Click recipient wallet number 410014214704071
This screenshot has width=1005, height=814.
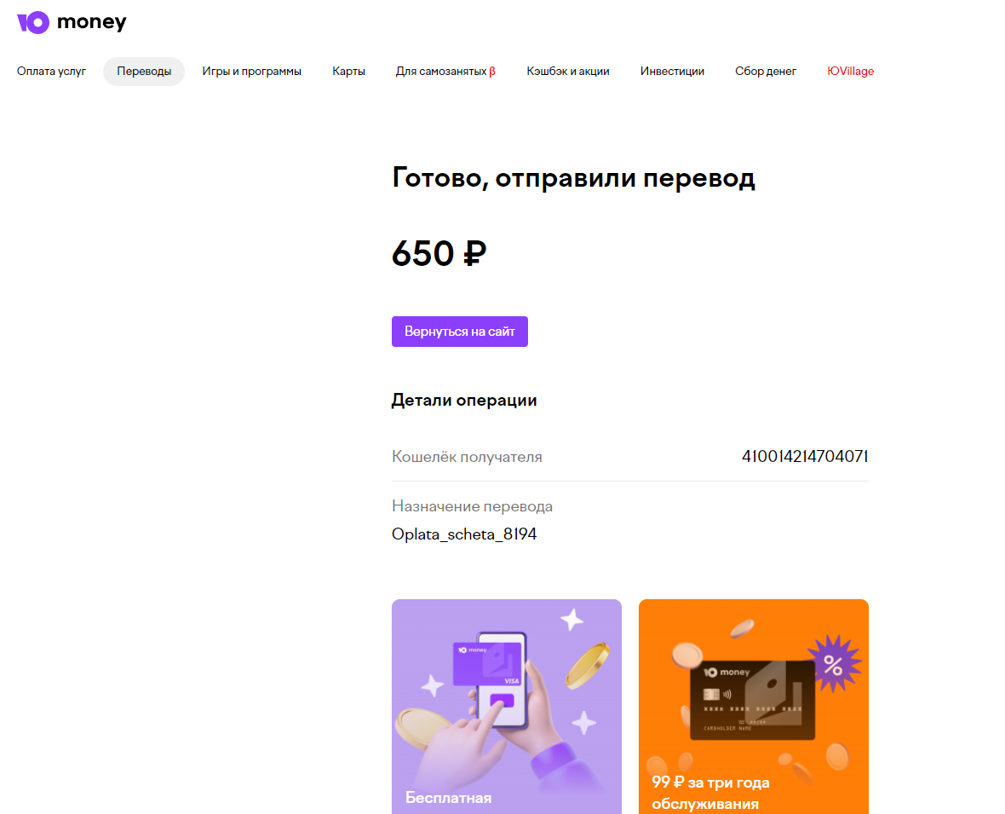[805, 456]
